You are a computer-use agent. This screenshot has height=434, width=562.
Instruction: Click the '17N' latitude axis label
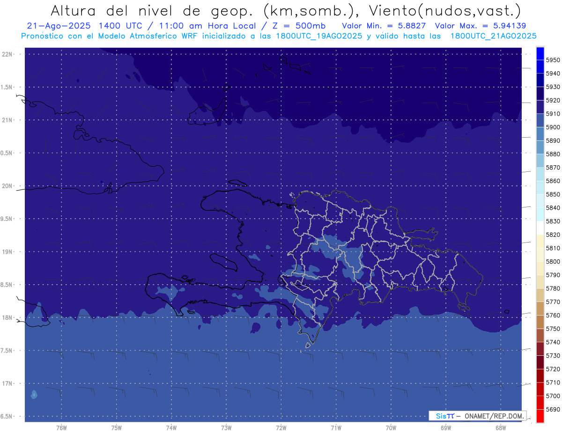pos(7,383)
